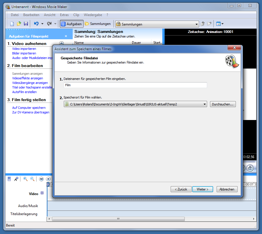The width and height of the screenshot is (262, 234).
Task: Open the Sammlungen collection combo box
Action: tap(157, 24)
